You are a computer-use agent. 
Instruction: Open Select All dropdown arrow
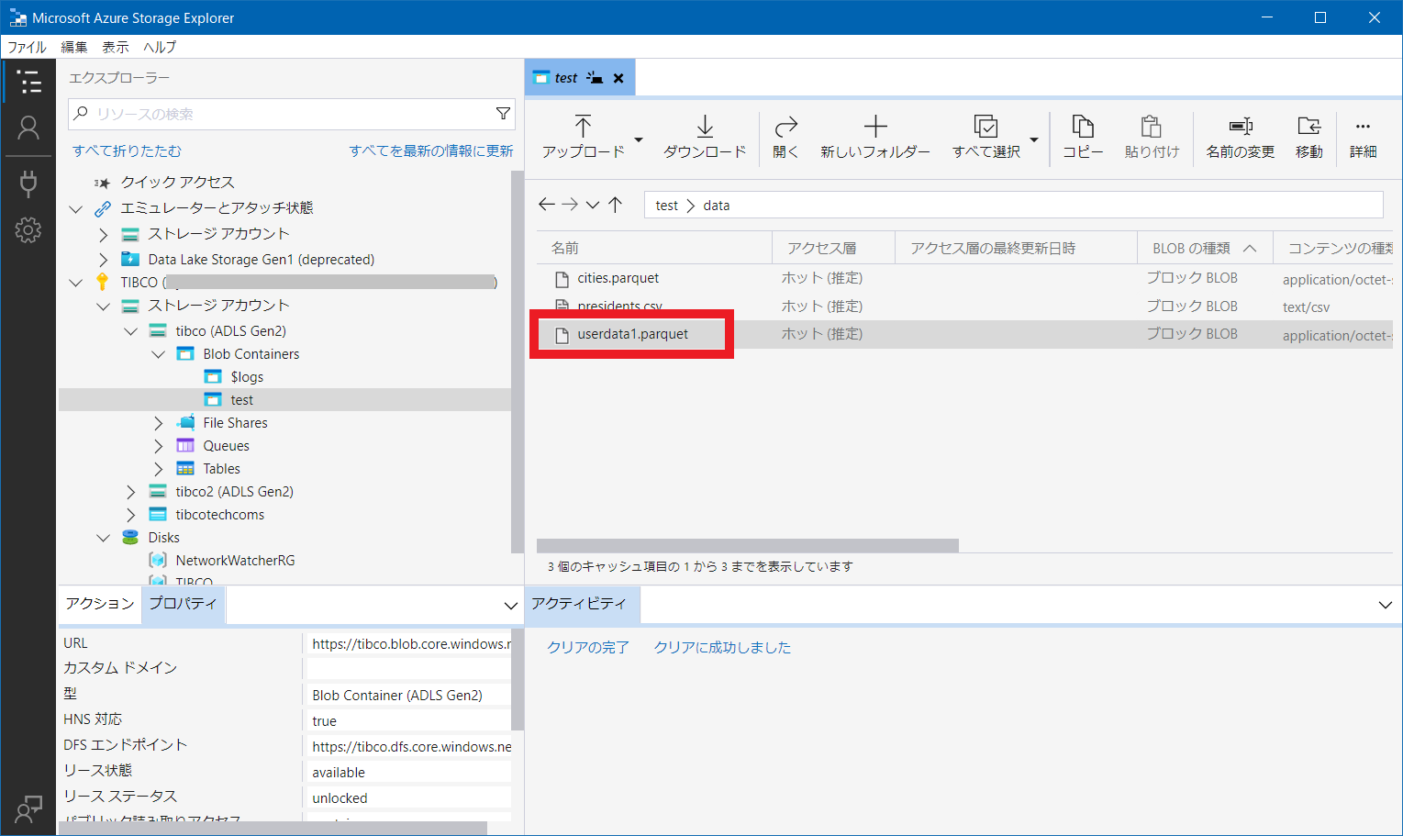click(x=1034, y=139)
